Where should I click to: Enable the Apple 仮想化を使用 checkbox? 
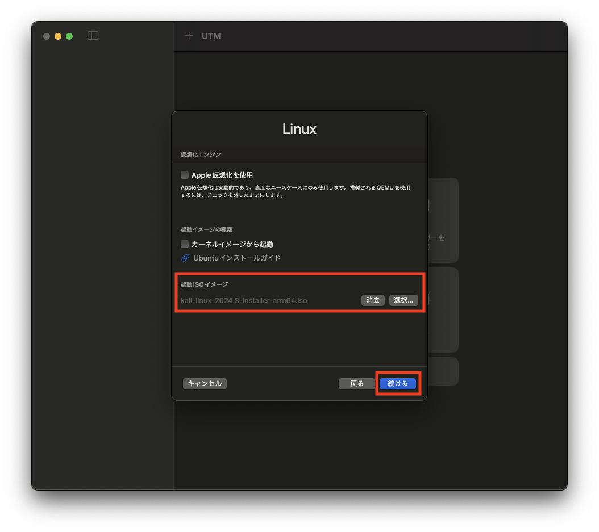pos(184,175)
